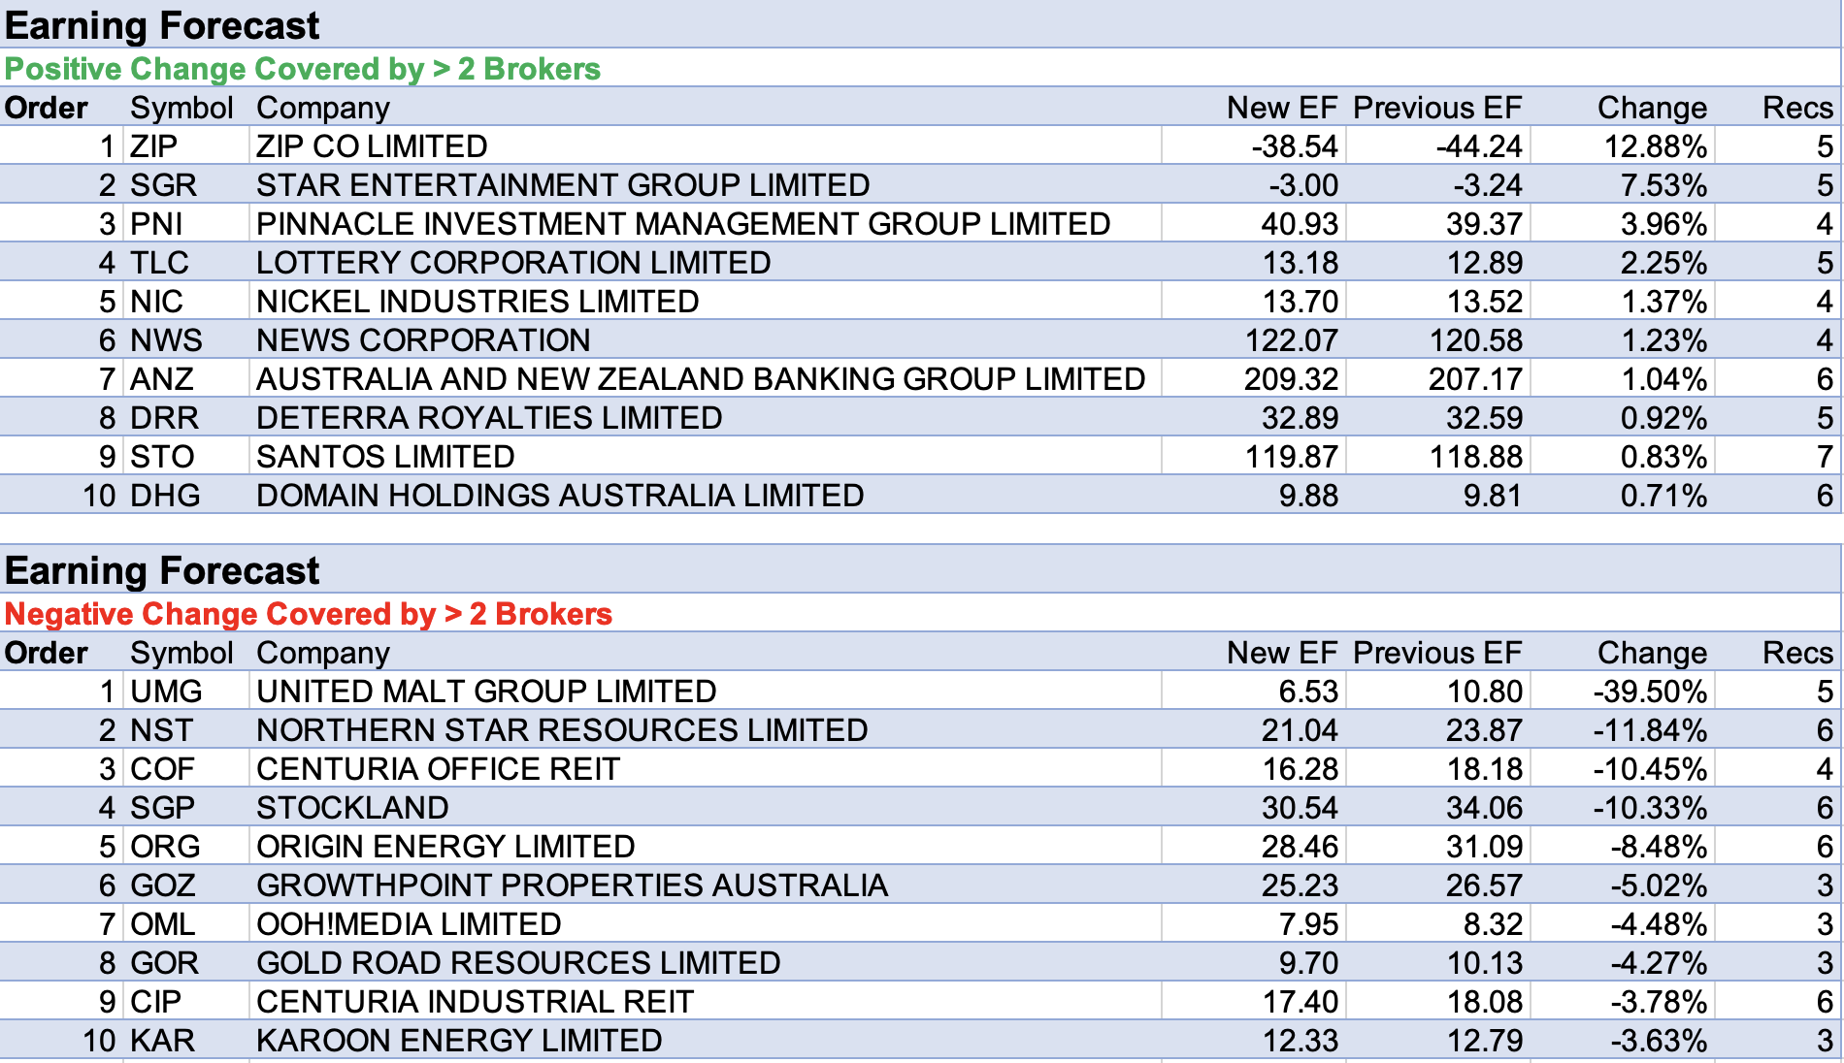Viewport: 1844px width, 1063px height.
Task: Click the LOTTERY CORPORATION LIMITED company cell
Action: coord(512,263)
